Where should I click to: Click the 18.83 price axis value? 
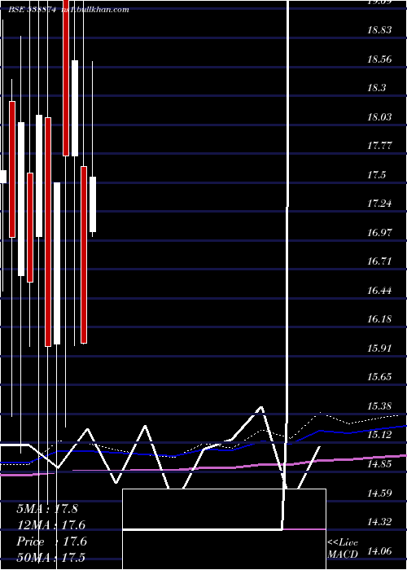click(379, 30)
